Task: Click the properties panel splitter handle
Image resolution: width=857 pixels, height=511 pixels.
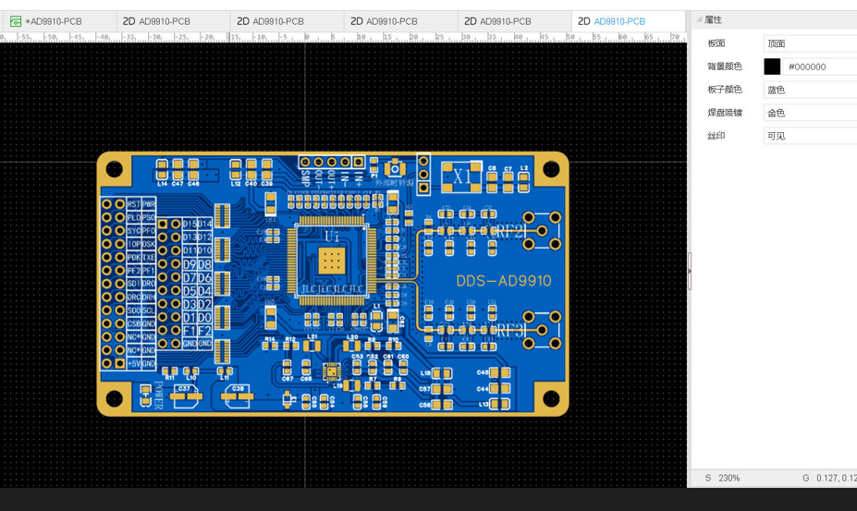Action: pos(690,271)
